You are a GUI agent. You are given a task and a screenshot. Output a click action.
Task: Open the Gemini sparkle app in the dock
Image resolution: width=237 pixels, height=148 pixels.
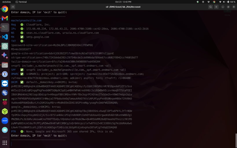click(x=5, y=55)
